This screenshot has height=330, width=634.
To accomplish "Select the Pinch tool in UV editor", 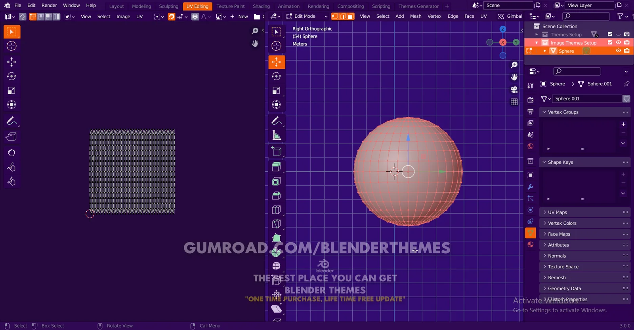I will (11, 181).
